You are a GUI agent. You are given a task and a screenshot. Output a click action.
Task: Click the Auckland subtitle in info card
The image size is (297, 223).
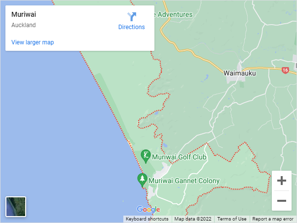(x=24, y=25)
